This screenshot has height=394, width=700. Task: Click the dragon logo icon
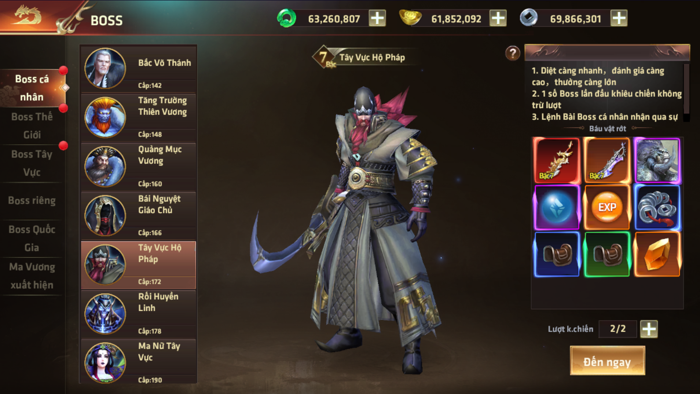point(27,16)
